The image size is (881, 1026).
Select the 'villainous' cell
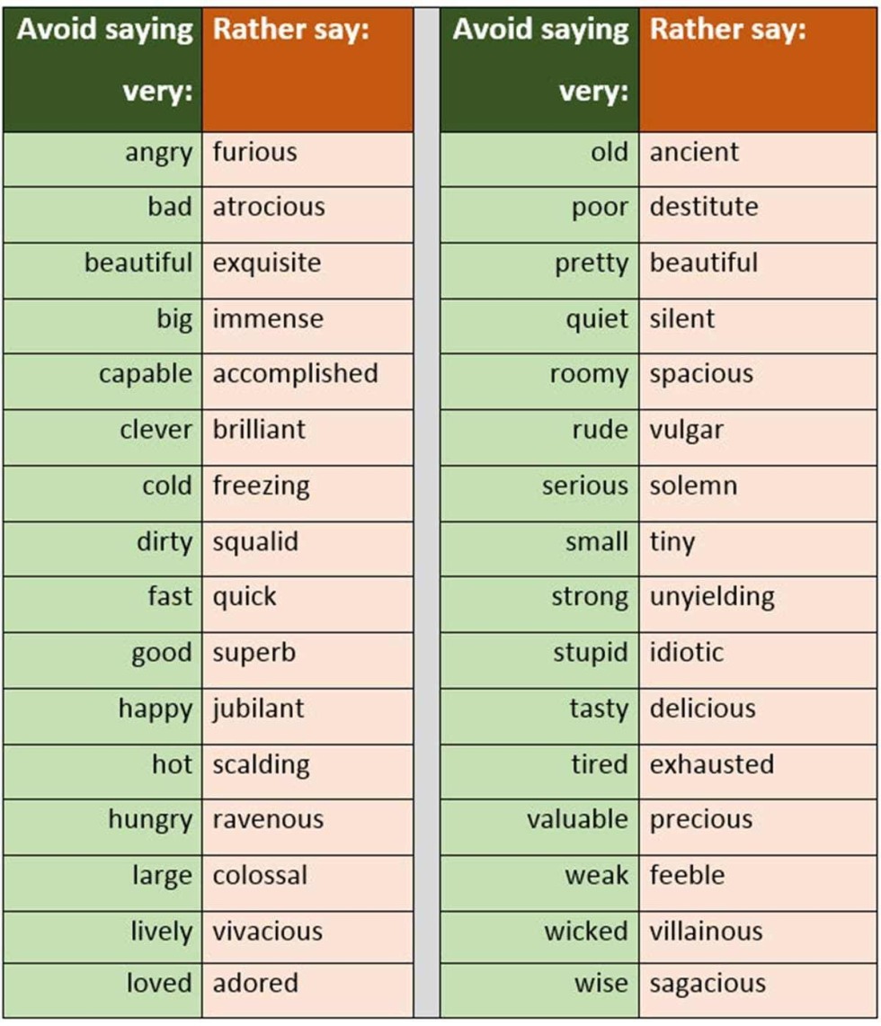point(706,932)
